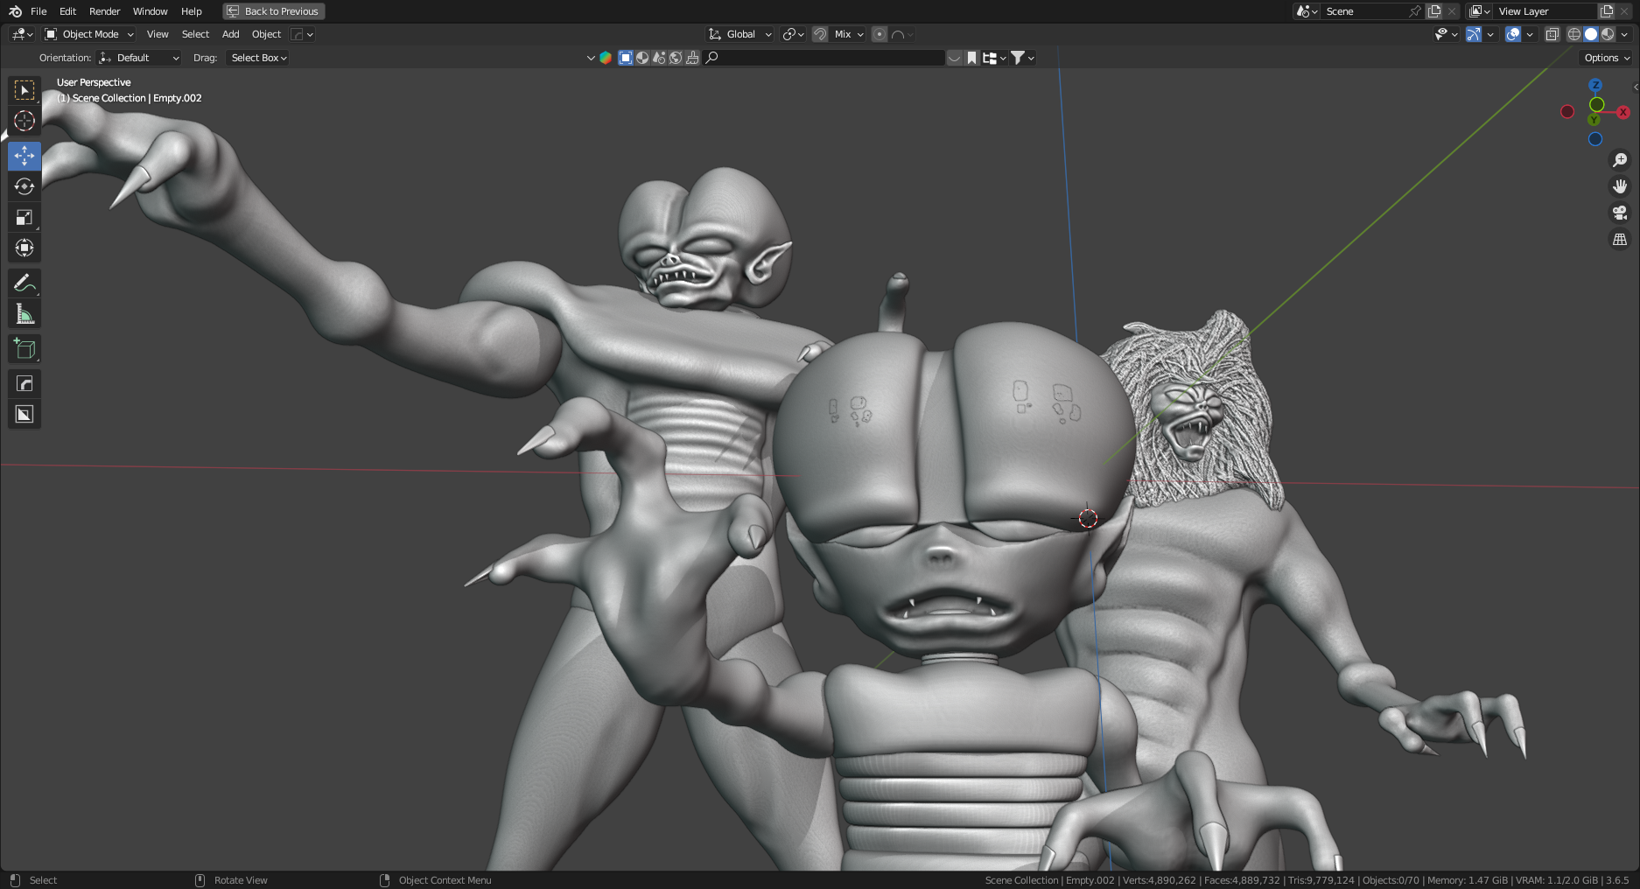Click the brush icon in the filter row
The height and width of the screenshot is (889, 1640).
pyautogui.click(x=692, y=58)
